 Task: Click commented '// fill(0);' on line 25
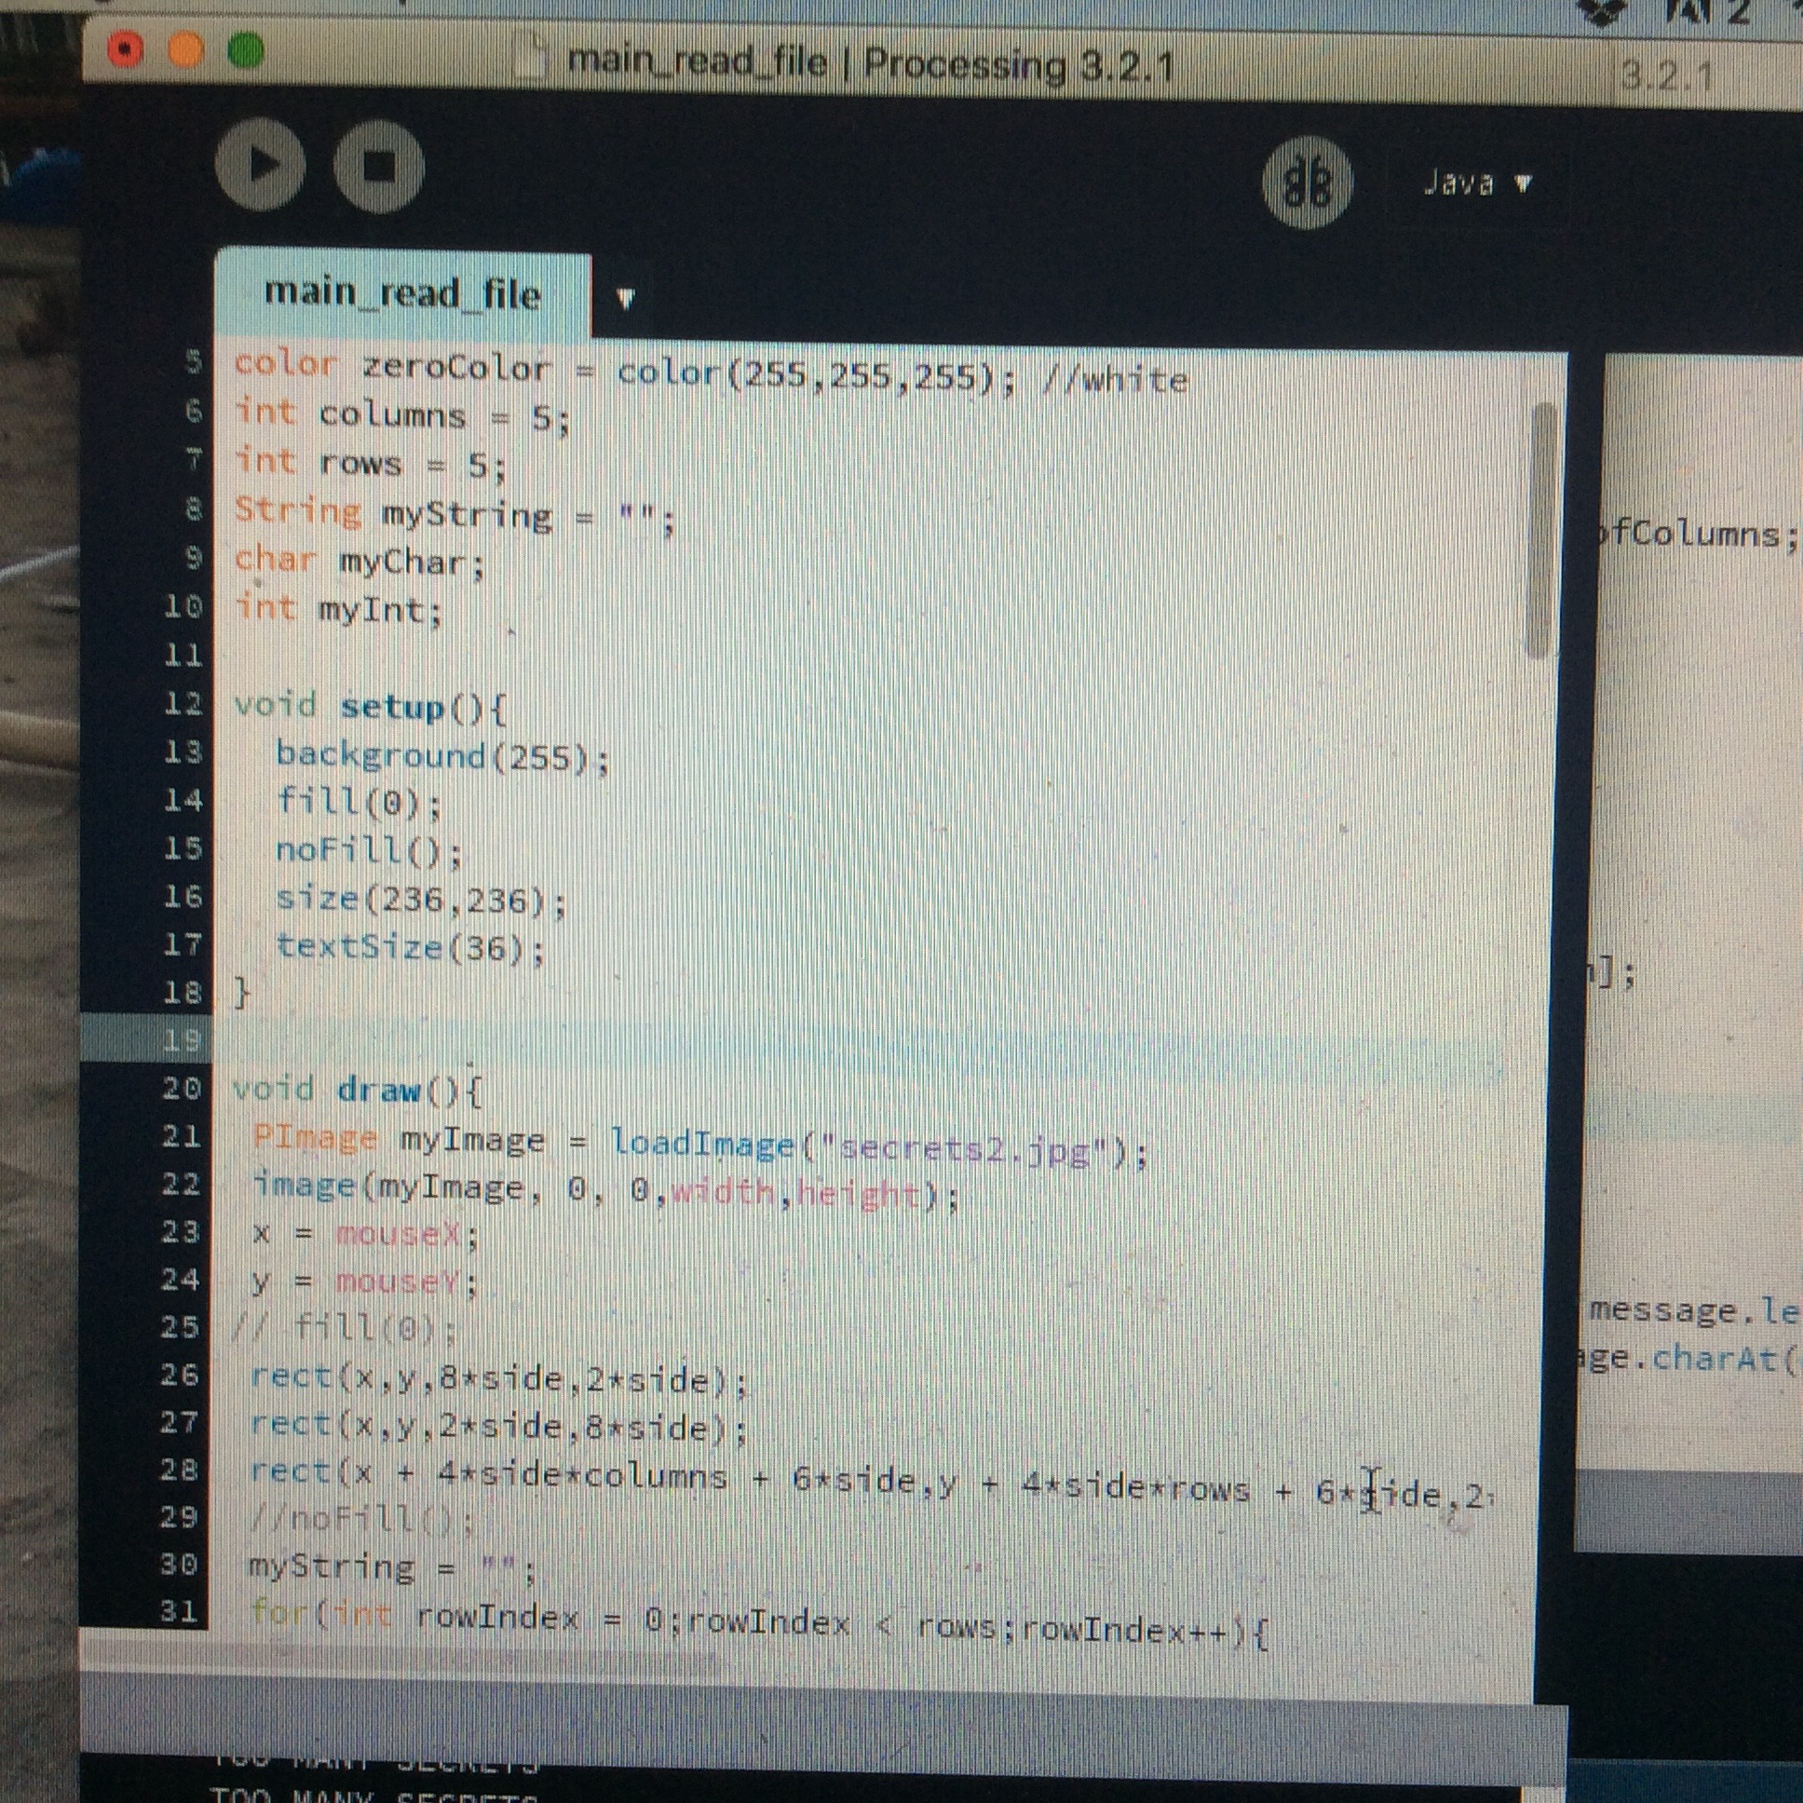pos(346,1327)
